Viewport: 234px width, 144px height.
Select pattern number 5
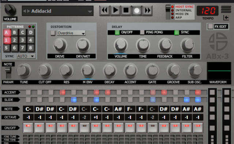tap(6, 48)
